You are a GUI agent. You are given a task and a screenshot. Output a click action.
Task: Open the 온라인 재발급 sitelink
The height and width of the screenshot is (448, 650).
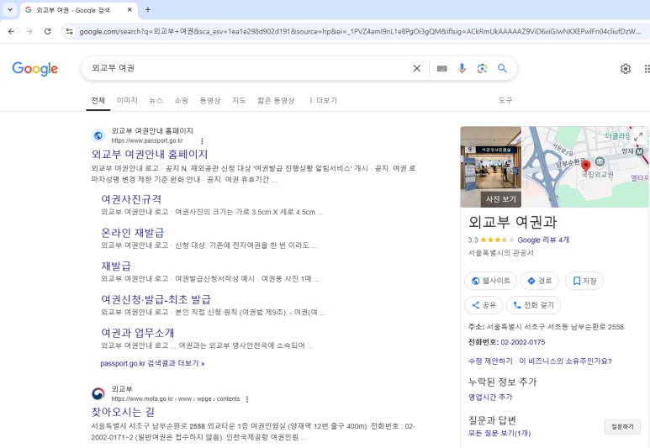tap(133, 233)
